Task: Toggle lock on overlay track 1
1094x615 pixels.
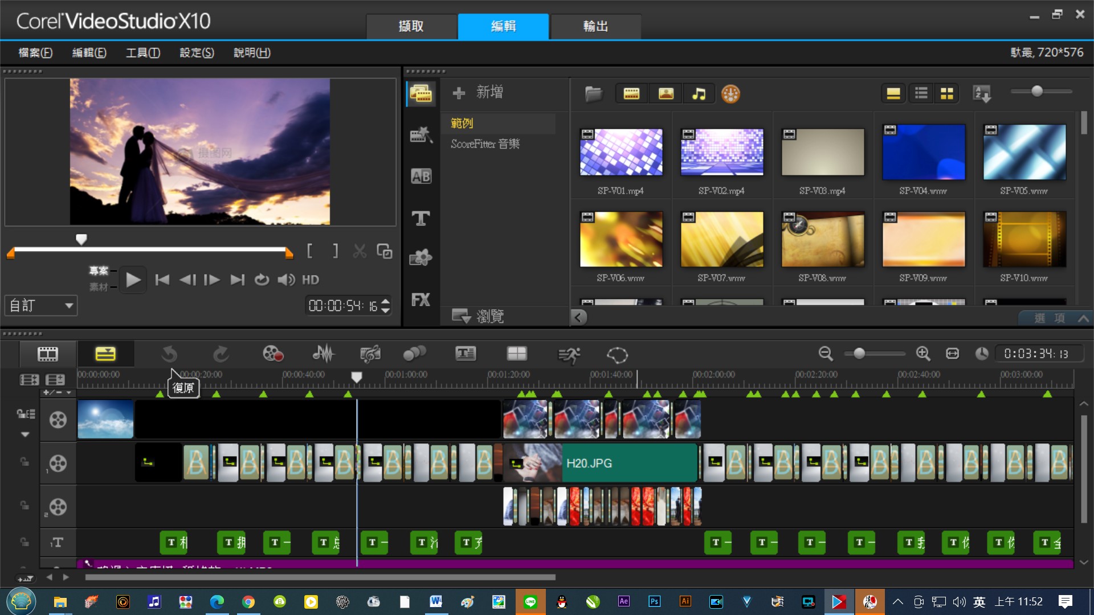Action: pyautogui.click(x=24, y=462)
